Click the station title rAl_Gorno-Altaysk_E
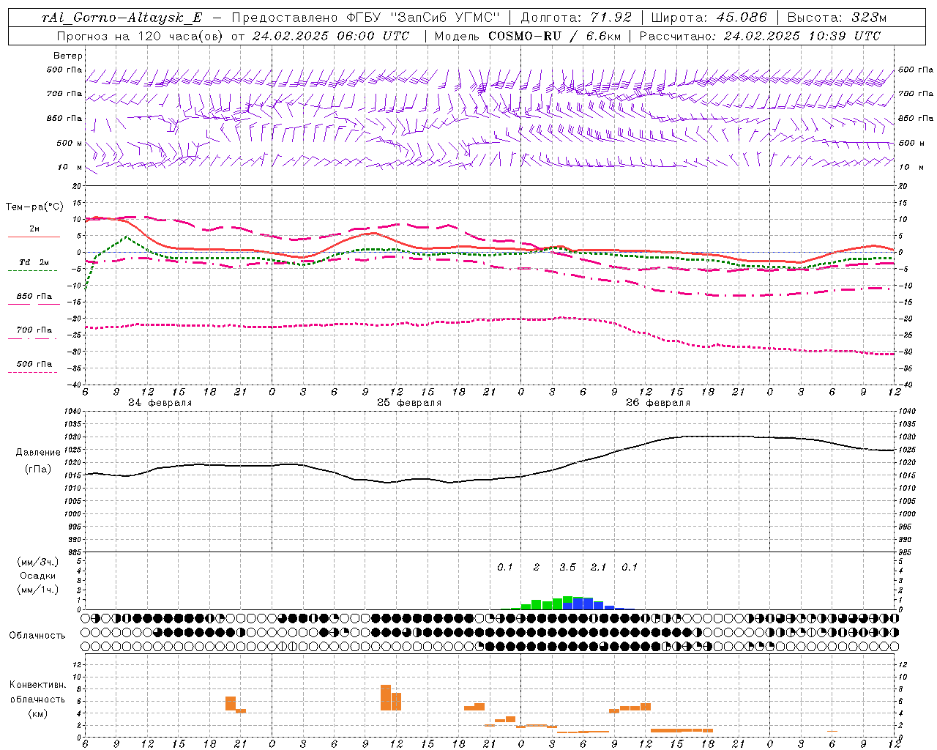The width and height of the screenshot is (937, 750). (x=122, y=18)
